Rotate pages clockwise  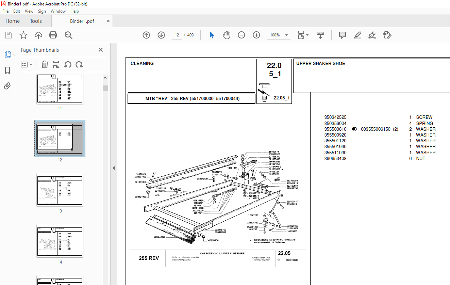pyautogui.click(x=79, y=64)
